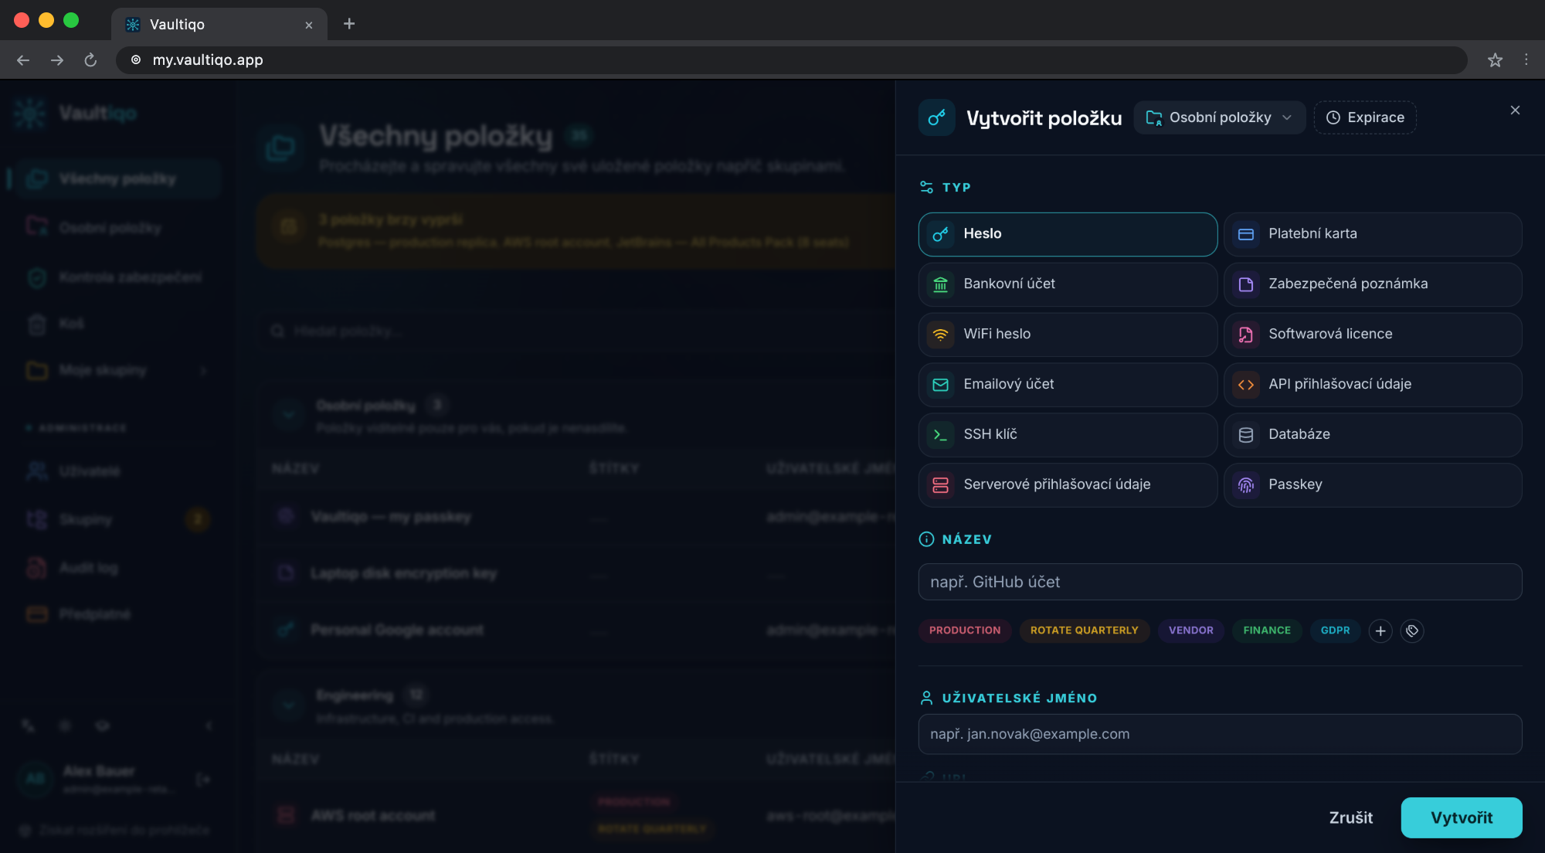Go back in browser history
The width and height of the screenshot is (1545, 853).
tap(23, 59)
